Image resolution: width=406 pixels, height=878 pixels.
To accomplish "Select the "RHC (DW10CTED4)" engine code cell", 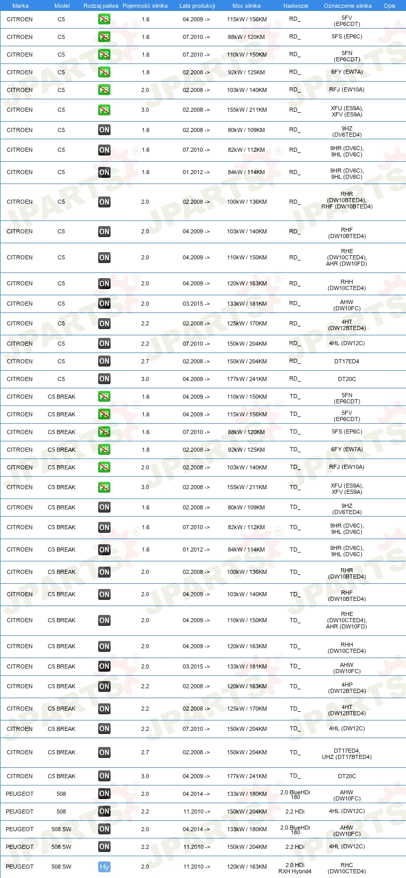I will pos(347,868).
